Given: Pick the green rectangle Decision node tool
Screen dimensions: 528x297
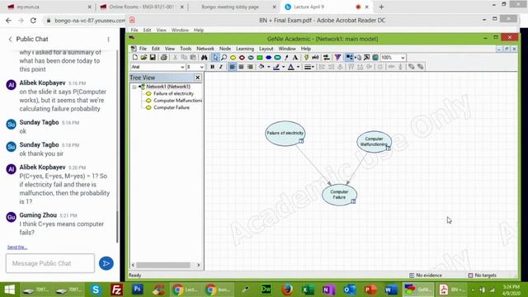Looking at the screenshot, I should tap(260, 58).
